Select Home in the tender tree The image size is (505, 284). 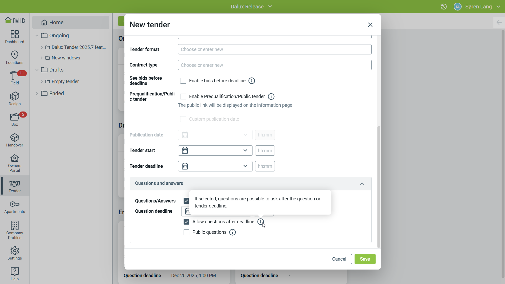tap(71, 22)
